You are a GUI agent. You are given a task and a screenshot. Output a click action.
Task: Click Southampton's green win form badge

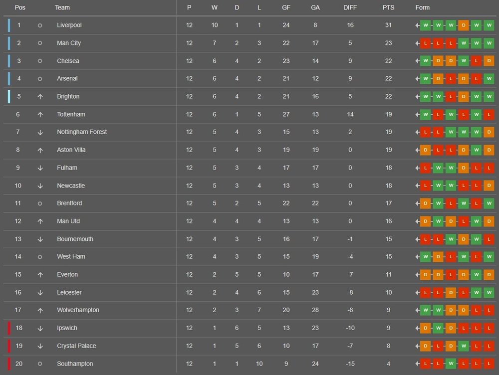451,364
